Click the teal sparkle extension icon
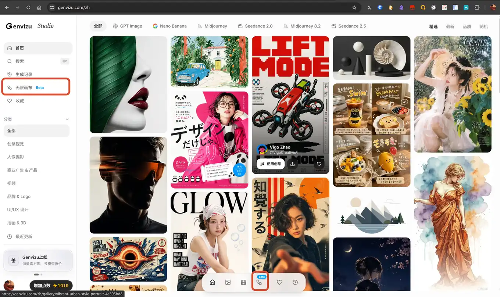The width and height of the screenshot is (500, 297). [466, 7]
